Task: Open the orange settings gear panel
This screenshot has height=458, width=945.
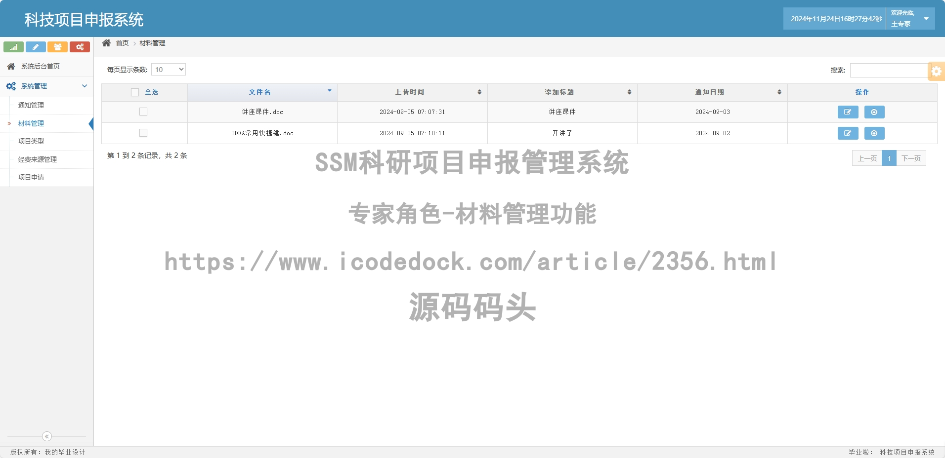Action: [x=936, y=71]
